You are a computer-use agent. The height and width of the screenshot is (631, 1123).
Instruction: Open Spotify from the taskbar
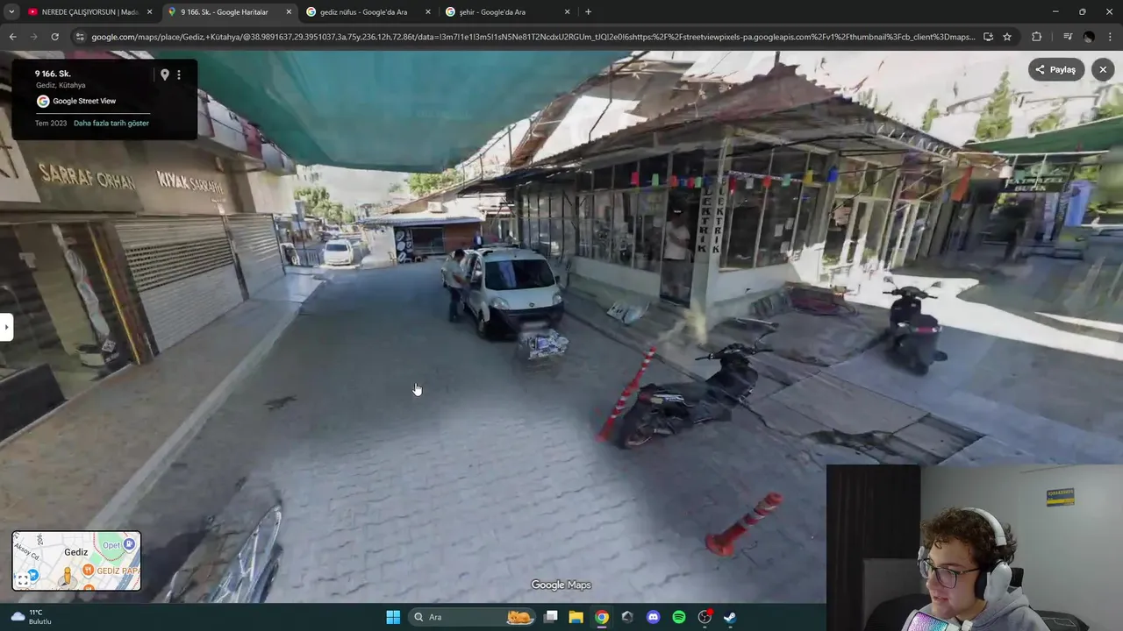pyautogui.click(x=679, y=617)
